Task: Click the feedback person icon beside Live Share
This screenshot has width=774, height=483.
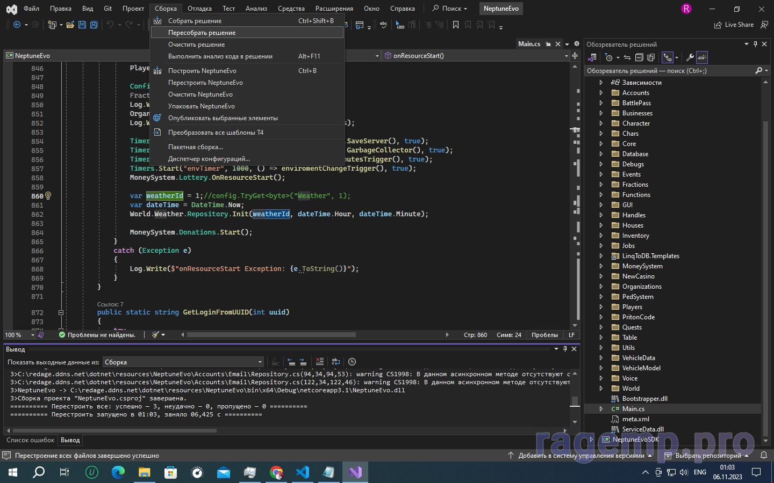Action: 764,25
